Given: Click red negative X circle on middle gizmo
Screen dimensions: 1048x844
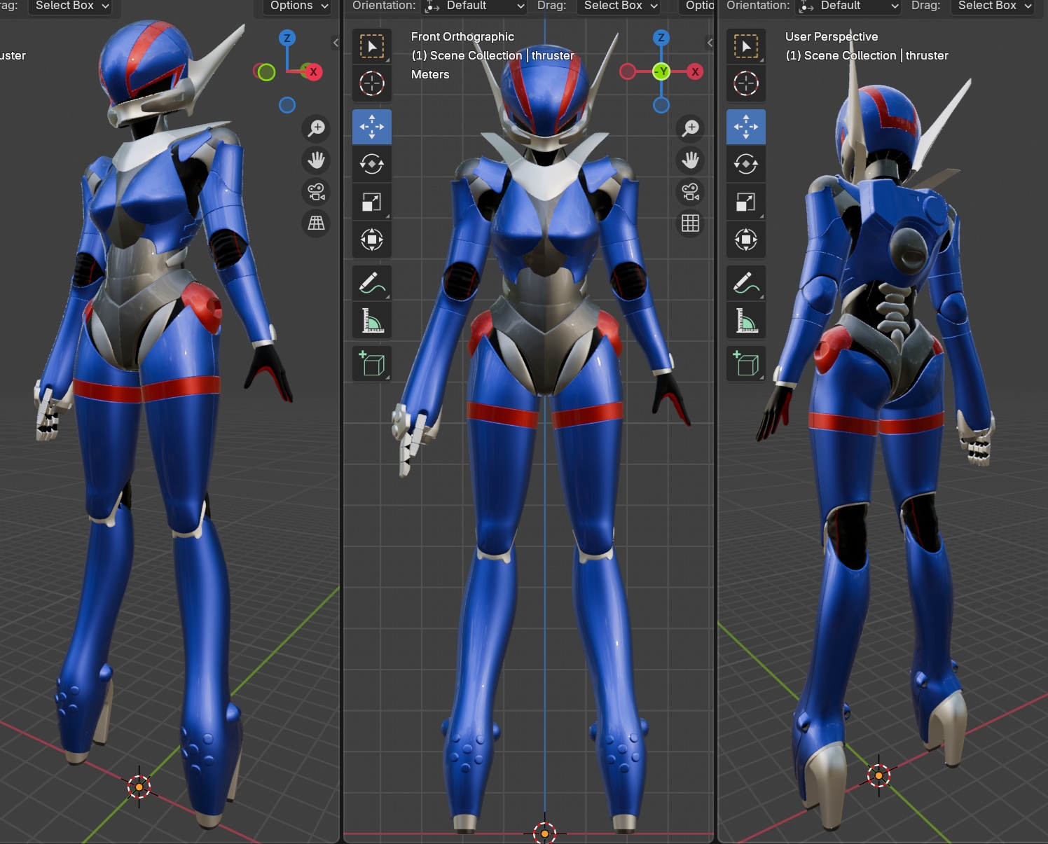Looking at the screenshot, I should coord(628,71).
